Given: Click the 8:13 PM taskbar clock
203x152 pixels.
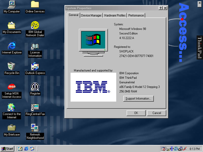Looking at the screenshot, I should 195,149.
